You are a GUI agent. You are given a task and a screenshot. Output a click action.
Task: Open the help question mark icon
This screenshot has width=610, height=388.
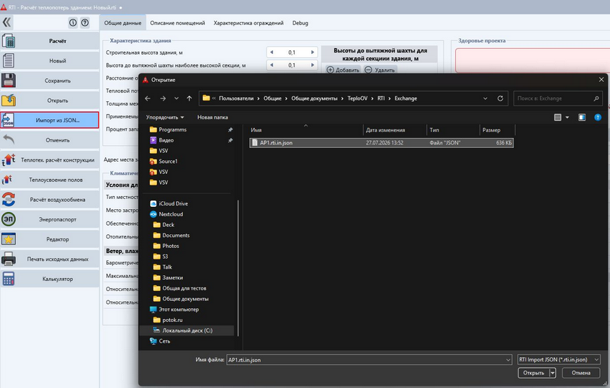tap(85, 23)
